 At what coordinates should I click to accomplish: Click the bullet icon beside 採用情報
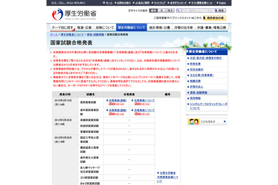coord(188,98)
